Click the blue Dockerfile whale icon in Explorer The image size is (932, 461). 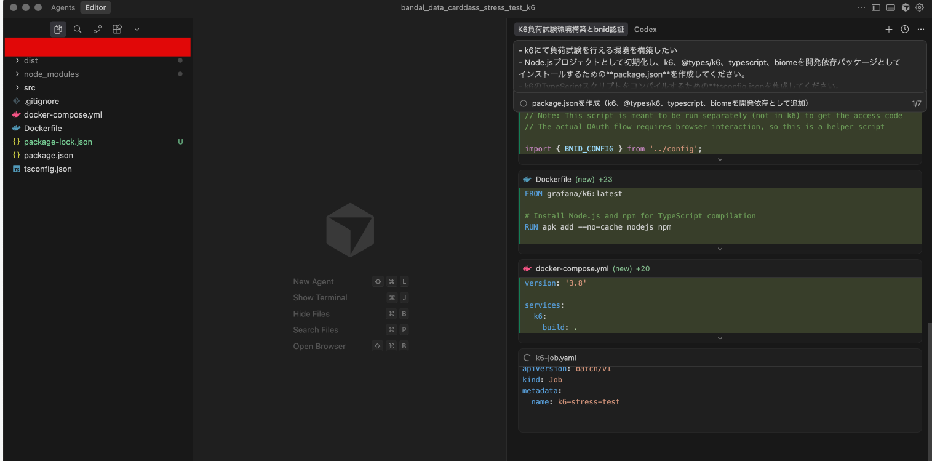(x=17, y=128)
